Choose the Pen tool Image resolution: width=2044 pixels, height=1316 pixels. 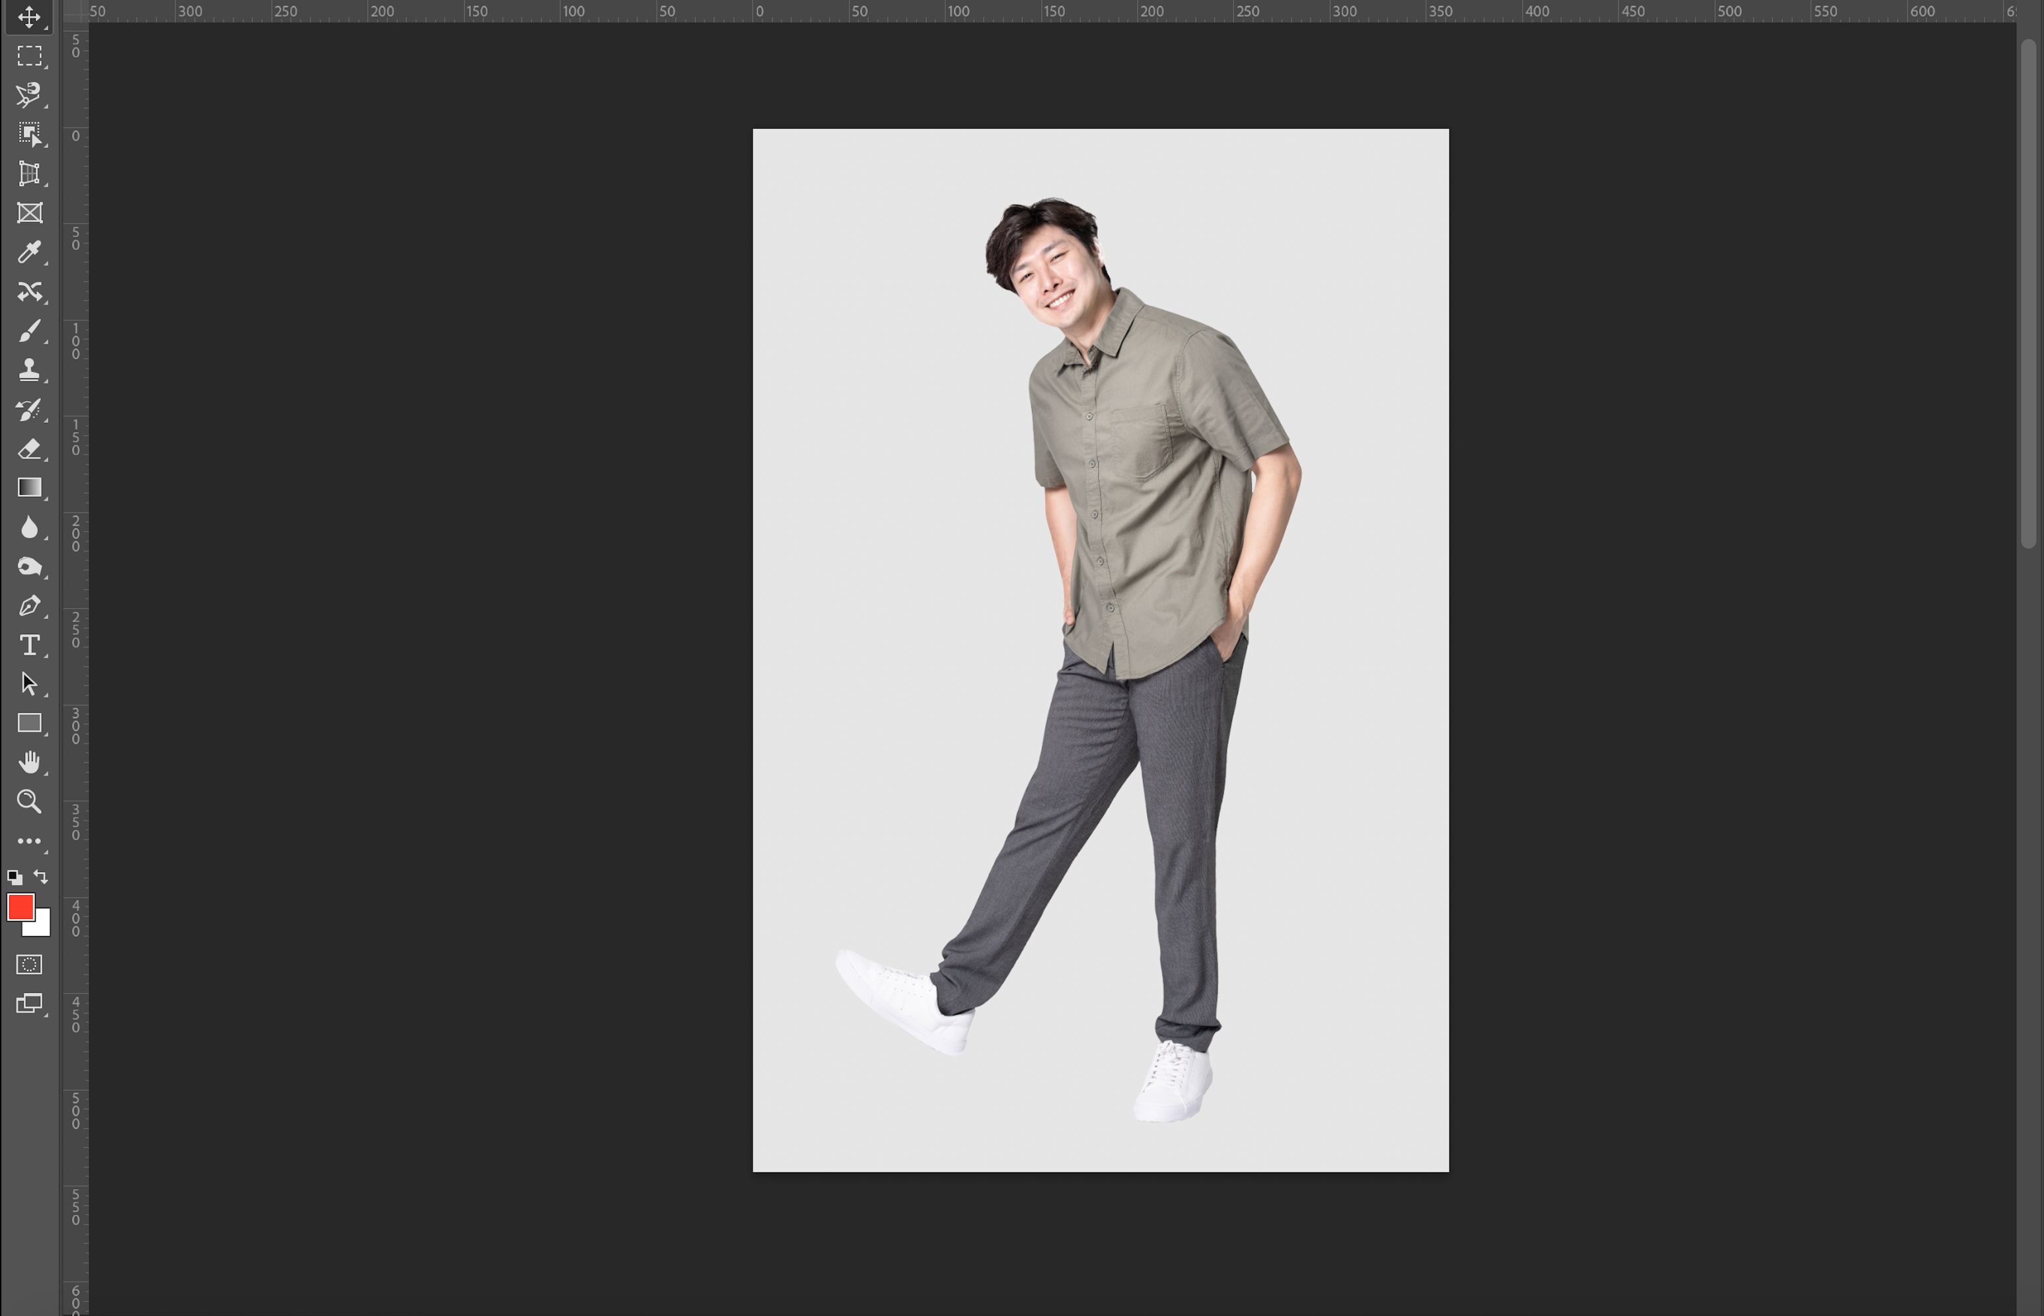(x=29, y=606)
